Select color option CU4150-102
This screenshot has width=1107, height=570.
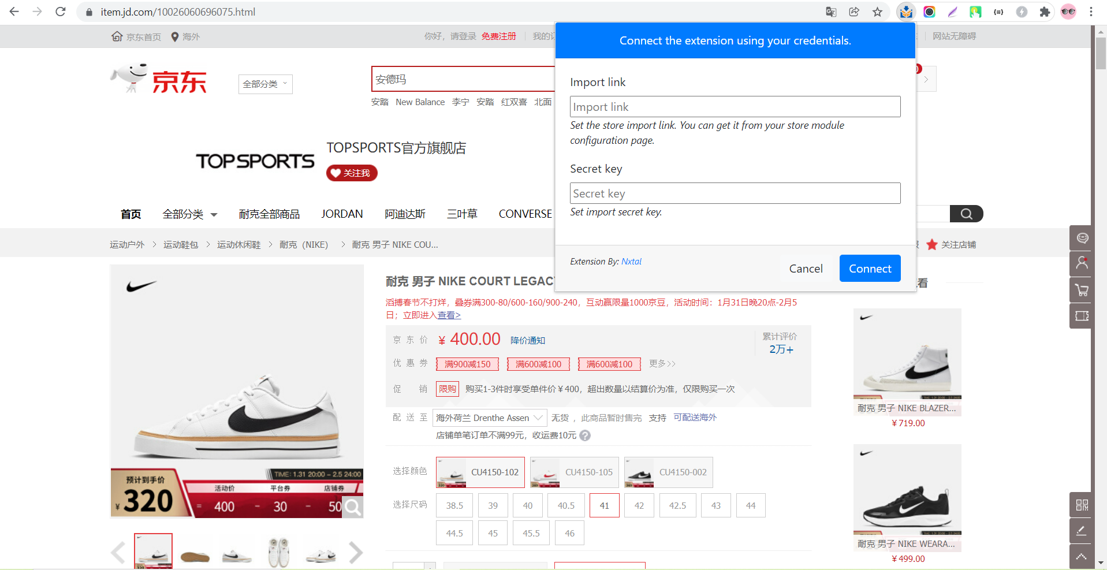point(480,472)
